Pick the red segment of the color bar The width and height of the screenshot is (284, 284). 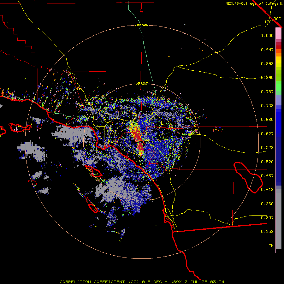(279, 47)
